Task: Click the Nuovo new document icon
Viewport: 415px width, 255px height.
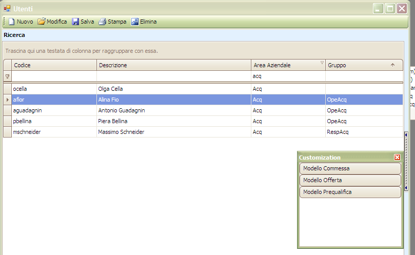Action: [11, 22]
